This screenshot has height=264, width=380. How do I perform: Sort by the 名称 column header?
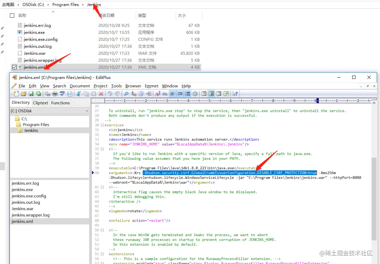[53, 15]
